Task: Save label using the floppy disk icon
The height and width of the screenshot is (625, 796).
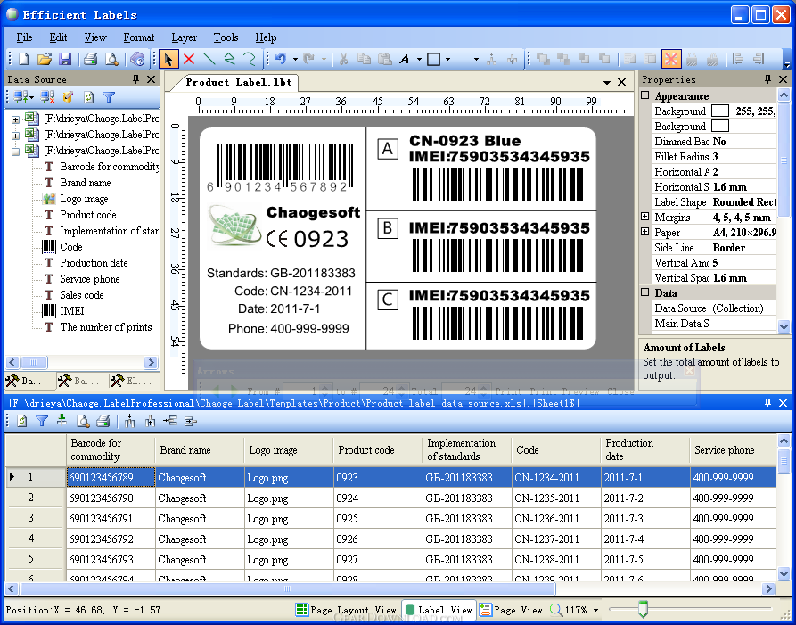Action: pos(65,60)
